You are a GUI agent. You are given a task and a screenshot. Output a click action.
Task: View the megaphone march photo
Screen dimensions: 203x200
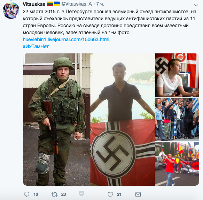pyautogui.click(x=177, y=164)
